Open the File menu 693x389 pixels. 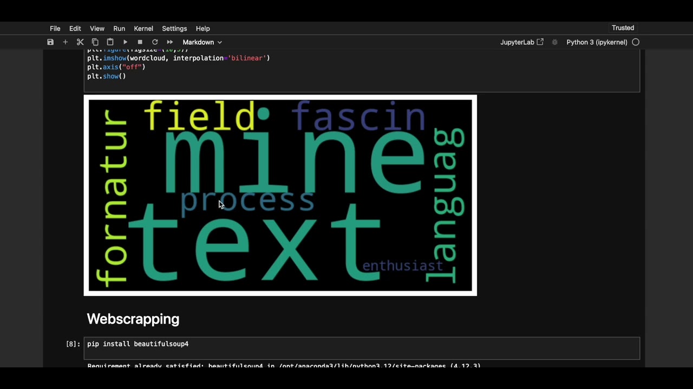(55, 29)
